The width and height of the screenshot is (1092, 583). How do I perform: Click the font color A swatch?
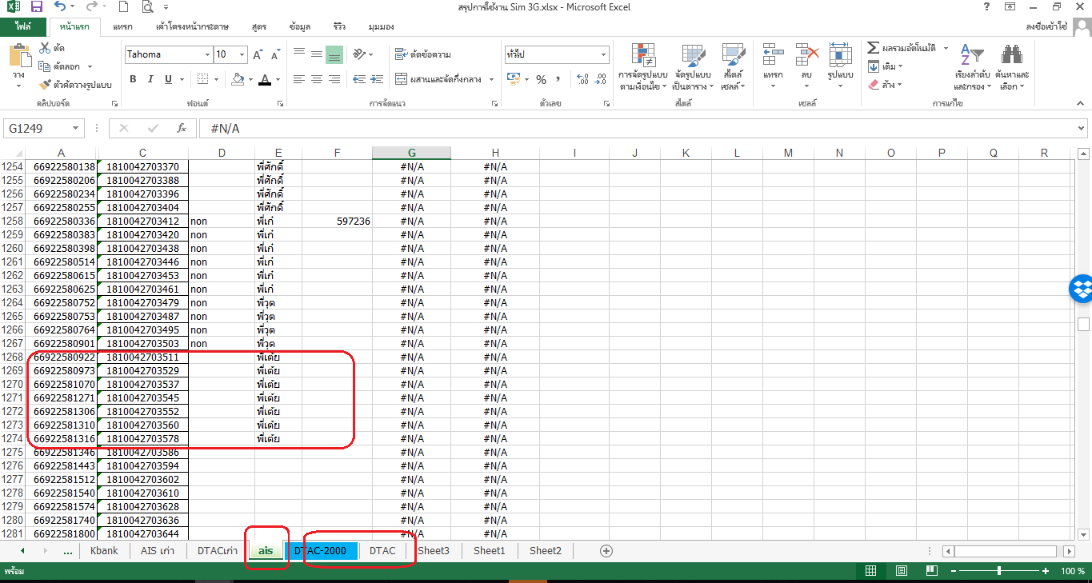tap(265, 79)
